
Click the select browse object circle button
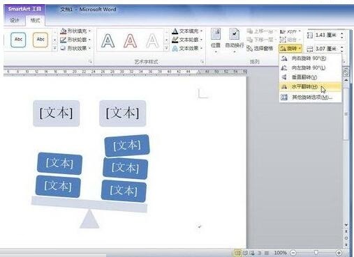346,238
